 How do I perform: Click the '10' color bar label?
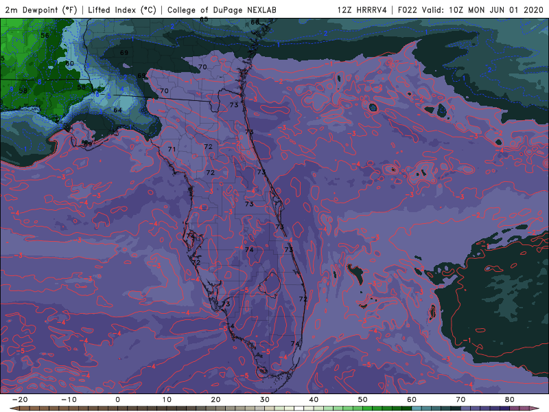point(167,400)
